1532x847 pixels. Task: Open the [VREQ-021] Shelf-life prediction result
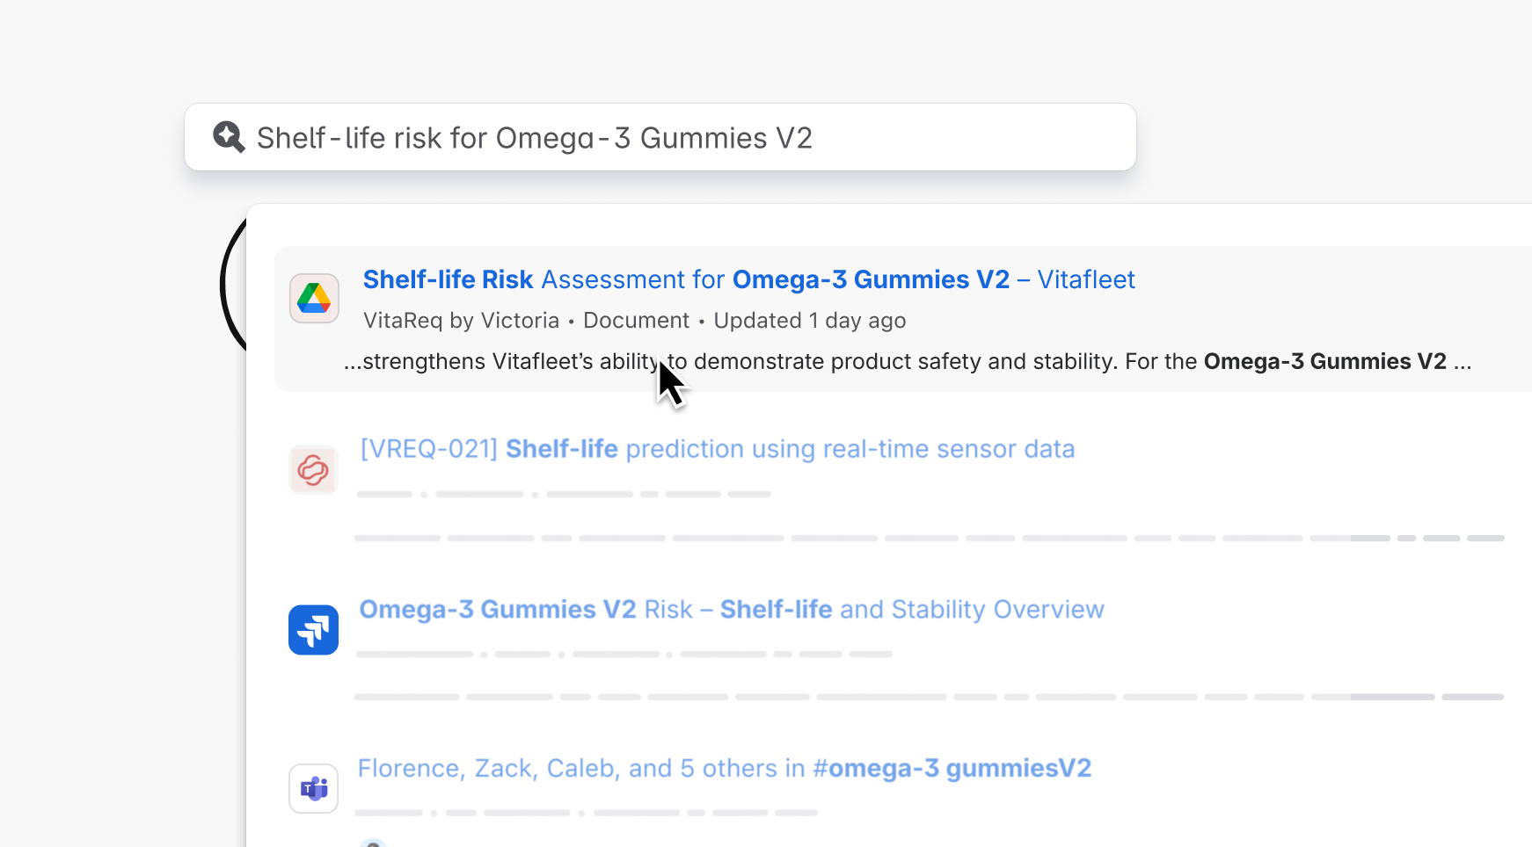point(717,449)
